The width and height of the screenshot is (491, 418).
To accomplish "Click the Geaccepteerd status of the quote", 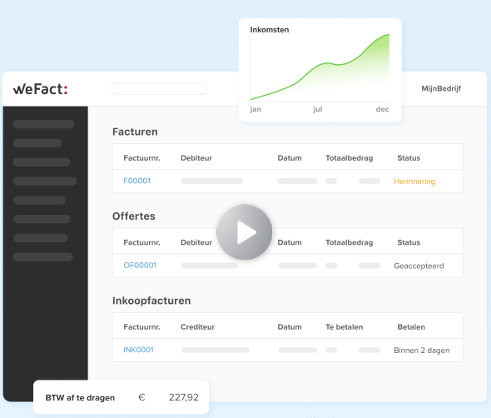I will pos(419,266).
